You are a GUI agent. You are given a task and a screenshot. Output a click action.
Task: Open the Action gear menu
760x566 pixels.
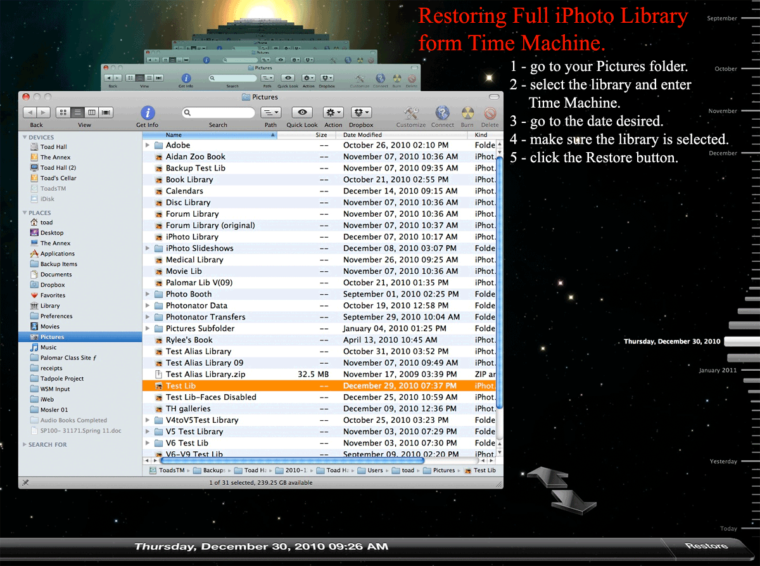coord(333,112)
